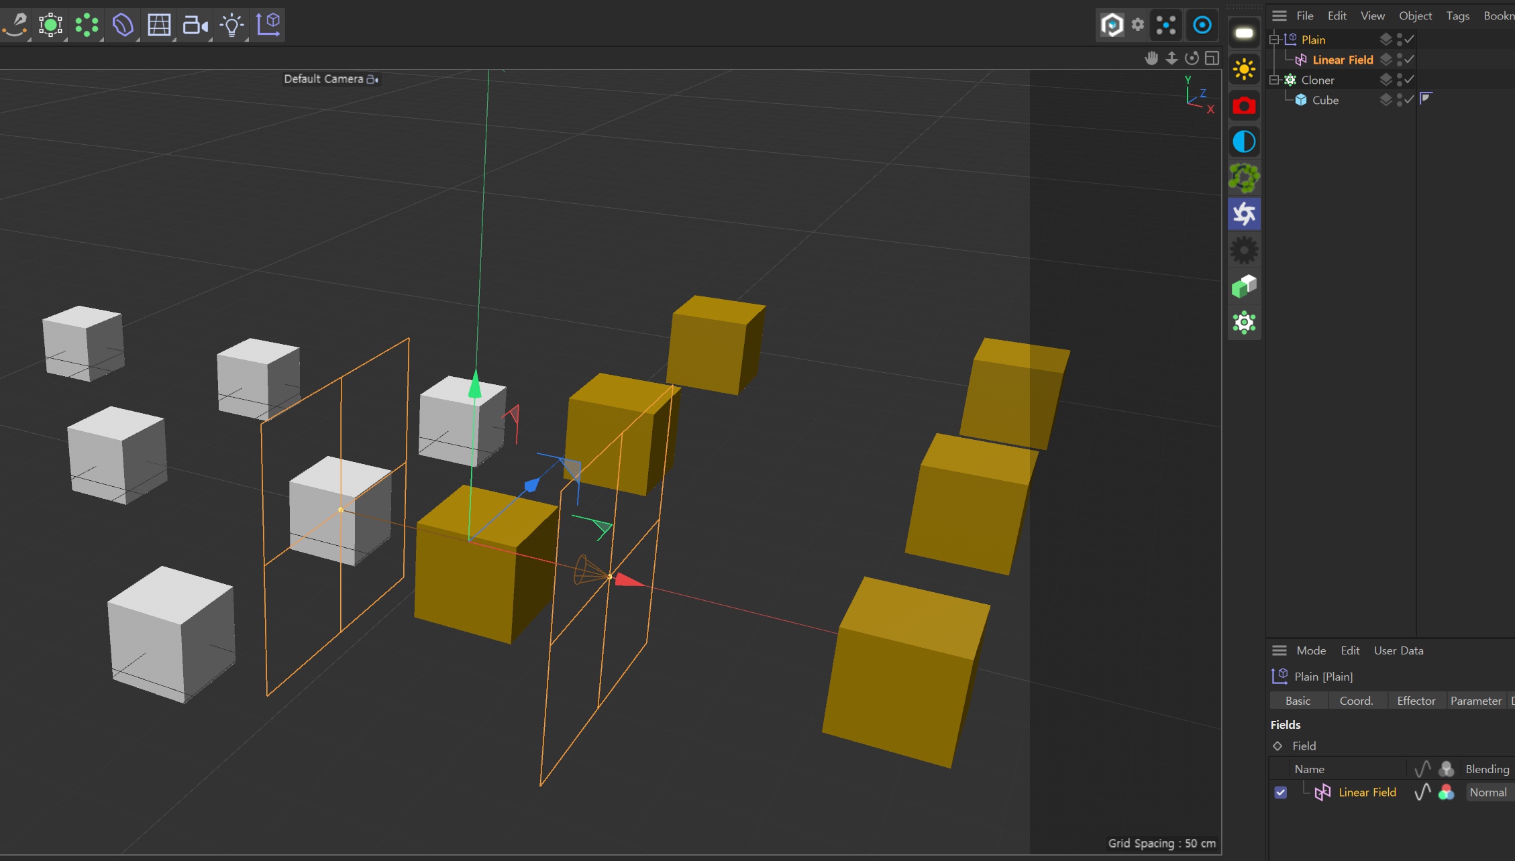Open the Object Manager View menu
The height and width of the screenshot is (861, 1515).
(x=1372, y=15)
